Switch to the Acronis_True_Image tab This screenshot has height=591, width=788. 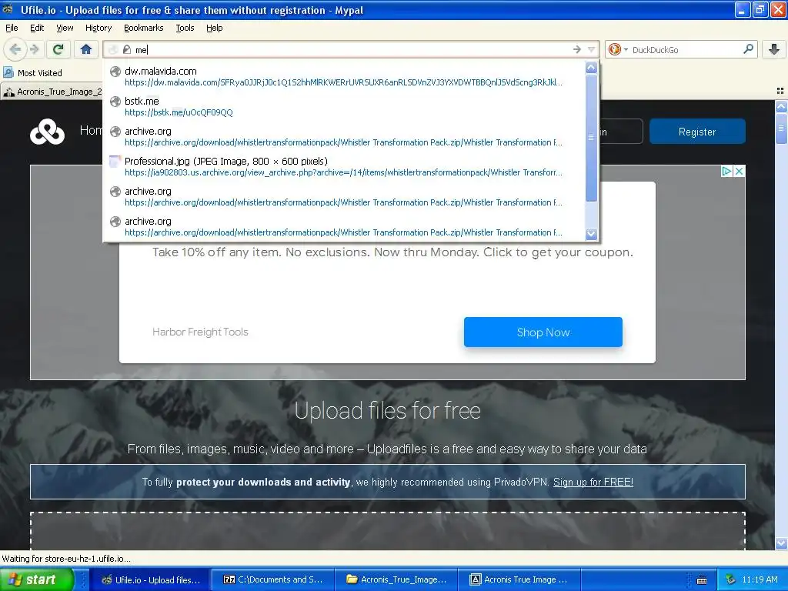(52, 92)
